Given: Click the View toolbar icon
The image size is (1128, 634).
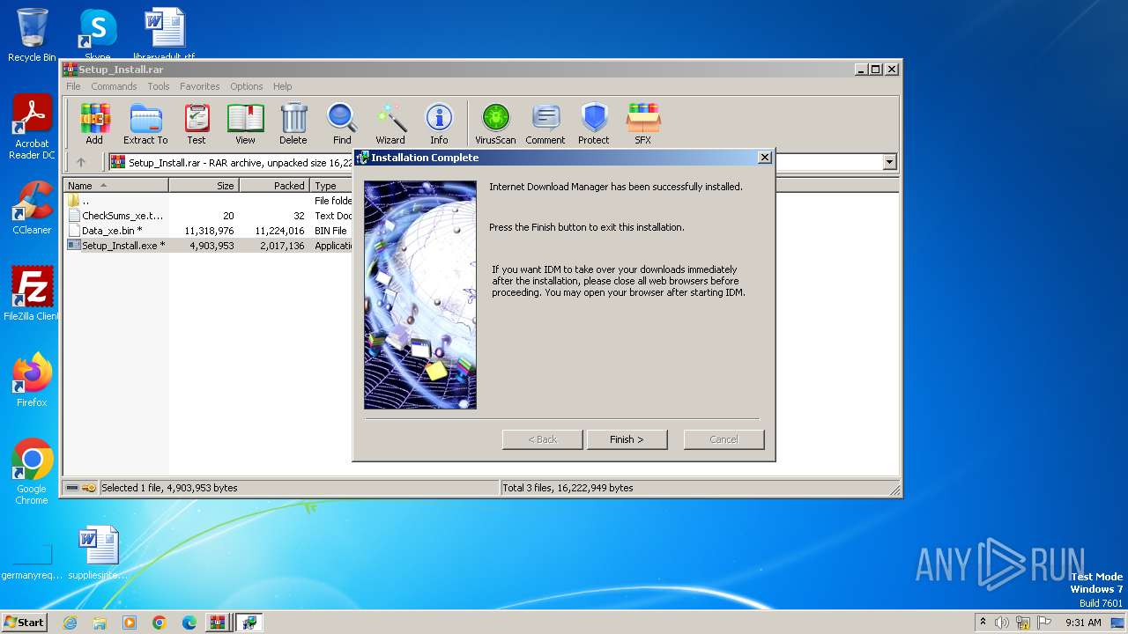Looking at the screenshot, I should [x=245, y=123].
